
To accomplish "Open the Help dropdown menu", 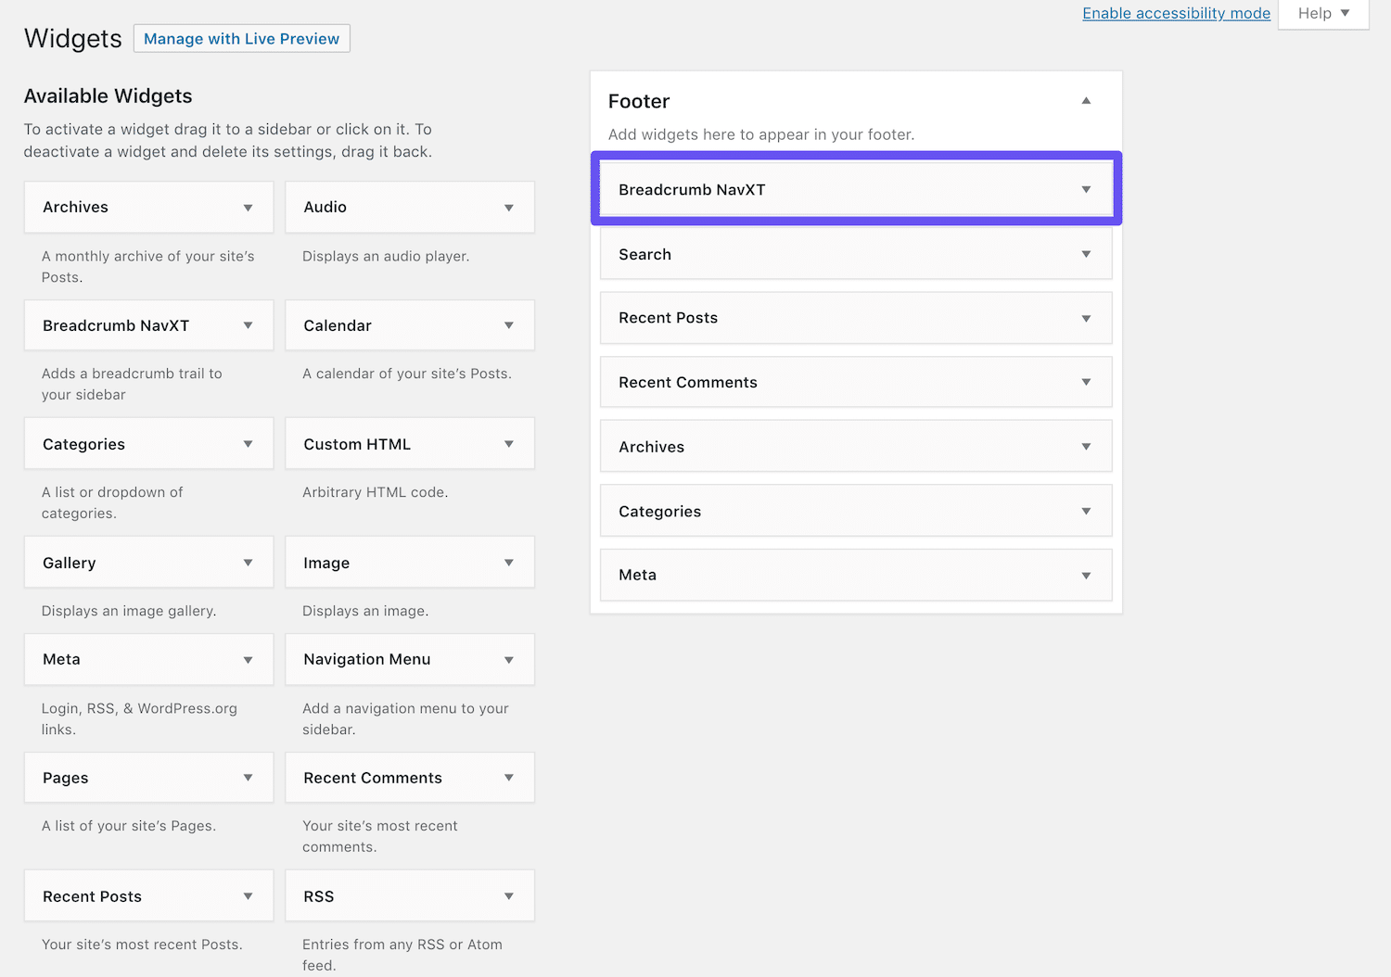I will (x=1323, y=13).
